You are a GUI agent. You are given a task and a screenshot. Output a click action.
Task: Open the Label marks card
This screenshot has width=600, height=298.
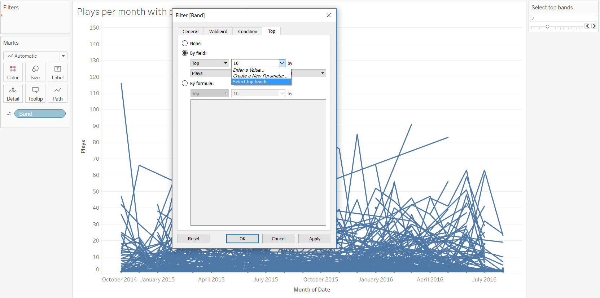(58, 72)
